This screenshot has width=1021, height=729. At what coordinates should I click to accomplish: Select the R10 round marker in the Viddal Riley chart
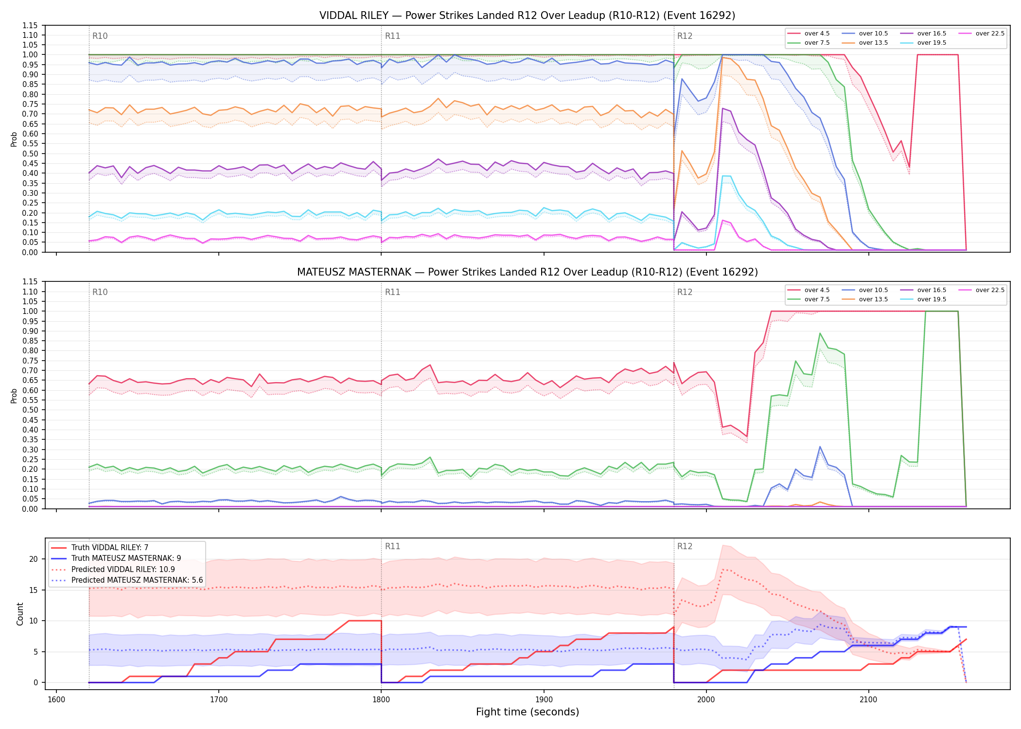tap(100, 36)
